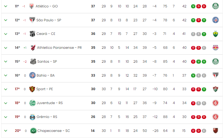Click Juventude's green team crest
The image size is (224, 139).
point(32,103)
